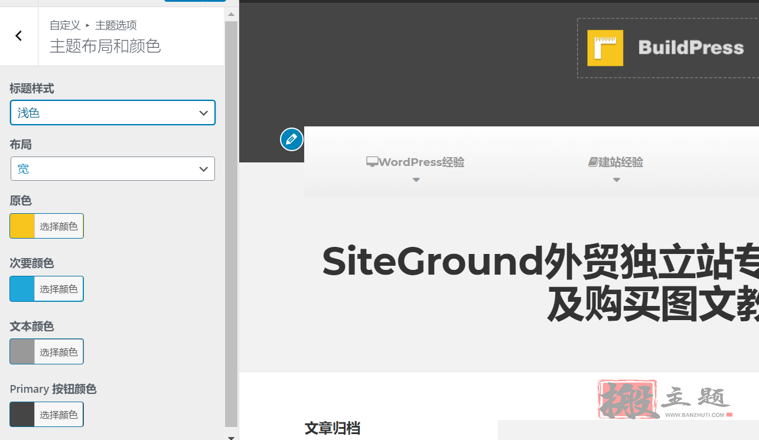This screenshot has height=440, width=759.
Task: Expand the arrow under WordPress经验 menu
Action: click(x=416, y=180)
